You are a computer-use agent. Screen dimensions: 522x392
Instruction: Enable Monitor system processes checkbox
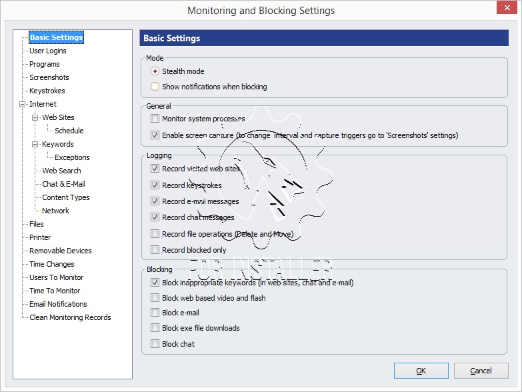click(x=155, y=119)
